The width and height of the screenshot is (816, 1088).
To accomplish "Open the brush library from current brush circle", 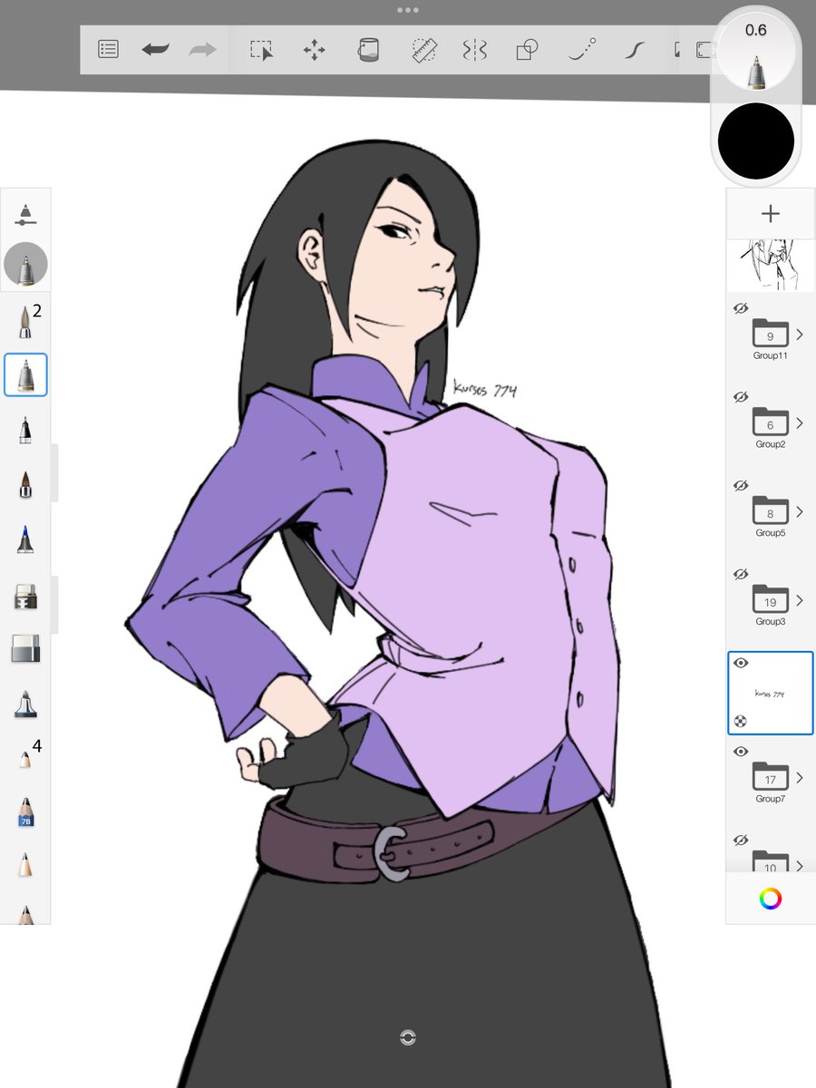I will click(x=26, y=266).
